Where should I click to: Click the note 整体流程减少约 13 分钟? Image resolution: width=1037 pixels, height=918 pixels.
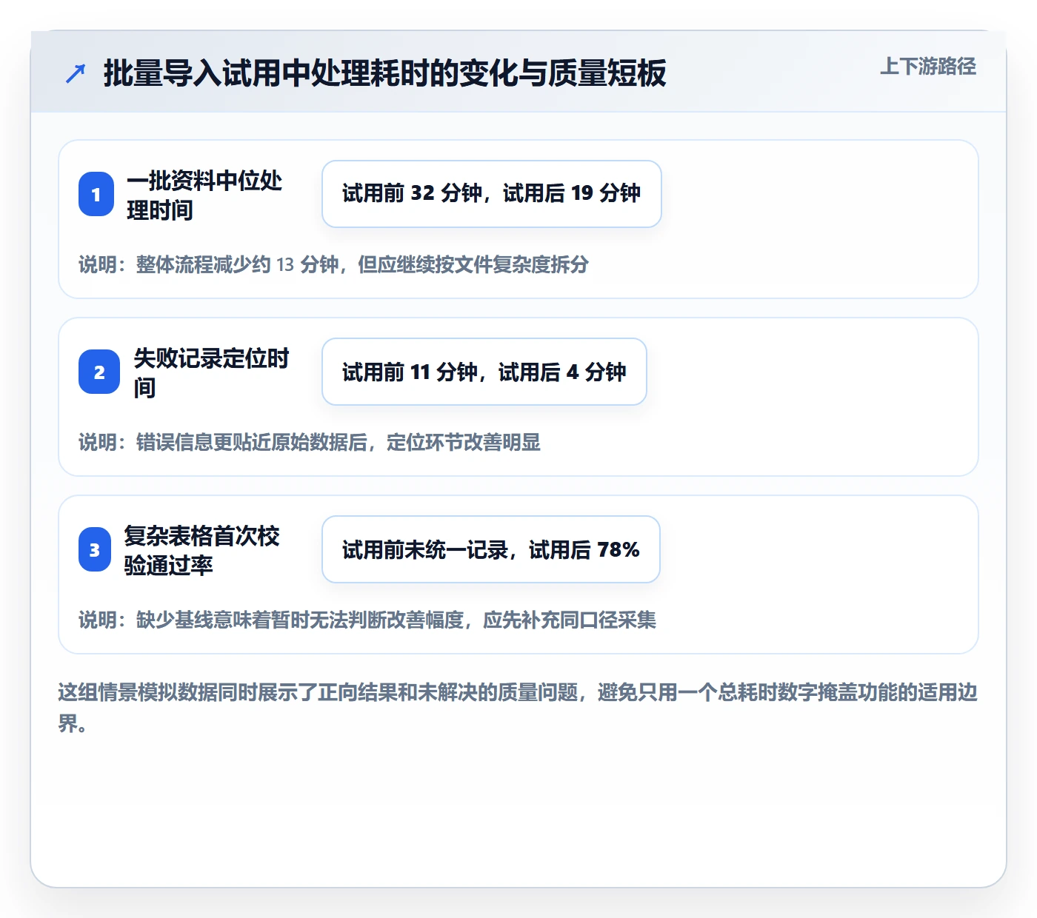333,264
